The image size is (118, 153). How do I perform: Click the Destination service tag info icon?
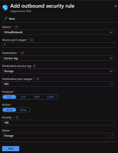click(x=34, y=66)
